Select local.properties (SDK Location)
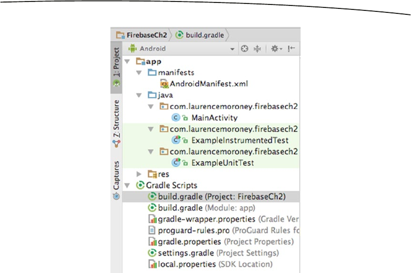 pos(211,265)
